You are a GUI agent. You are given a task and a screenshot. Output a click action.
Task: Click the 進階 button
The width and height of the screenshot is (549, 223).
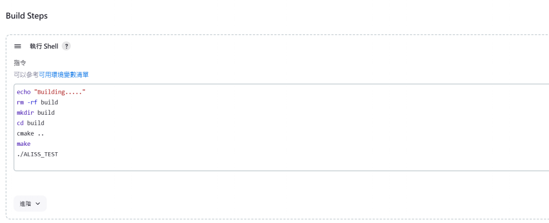click(30, 203)
